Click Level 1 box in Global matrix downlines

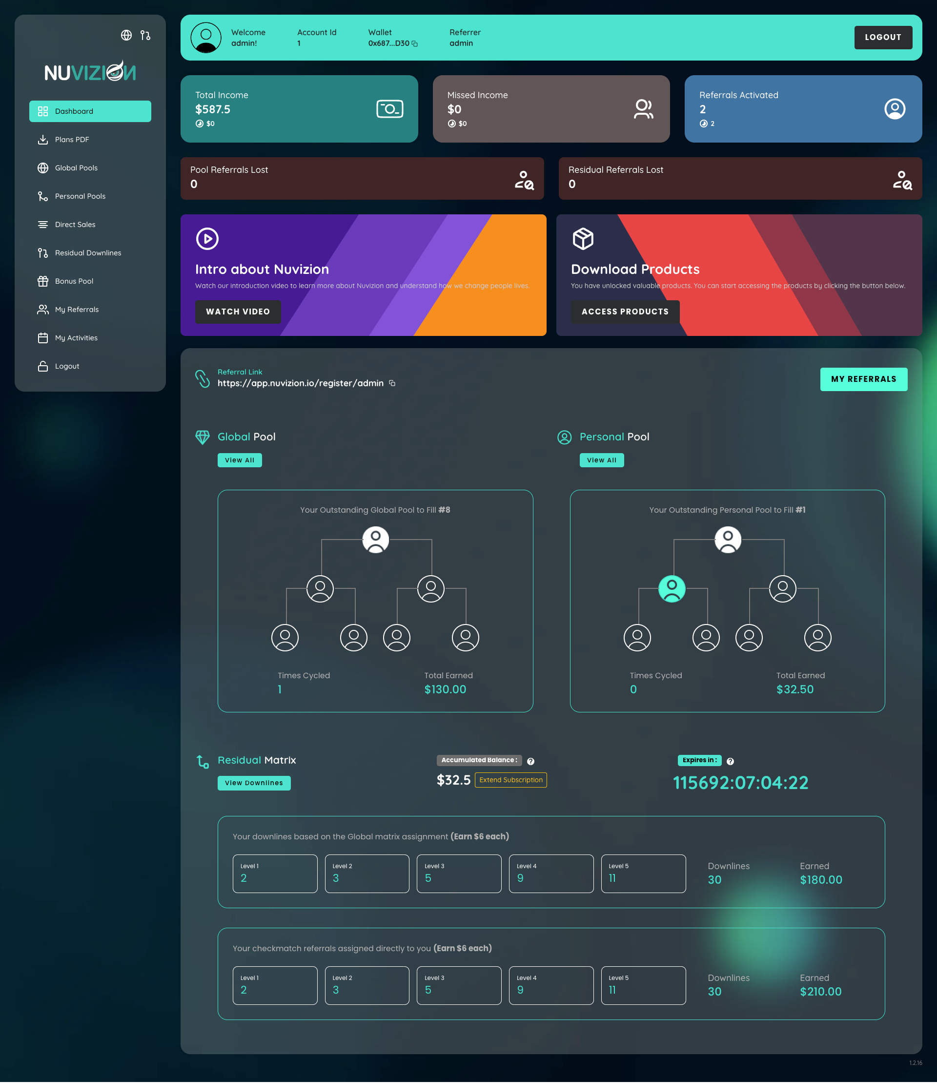point(275,873)
